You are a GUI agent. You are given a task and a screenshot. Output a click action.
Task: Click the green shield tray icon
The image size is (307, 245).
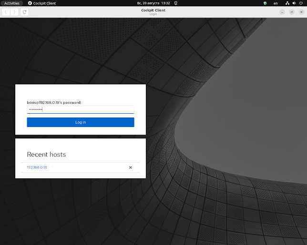coord(265,3)
